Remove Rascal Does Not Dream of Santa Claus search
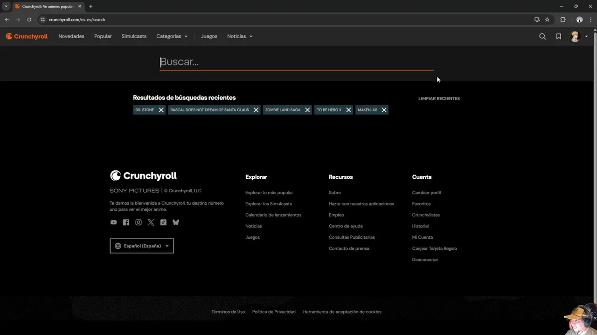Viewport: 597px width, 335px height. 256,110
